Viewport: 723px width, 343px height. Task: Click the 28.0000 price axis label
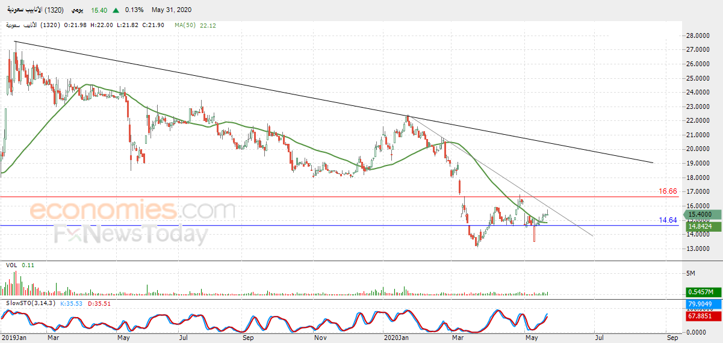(x=699, y=36)
